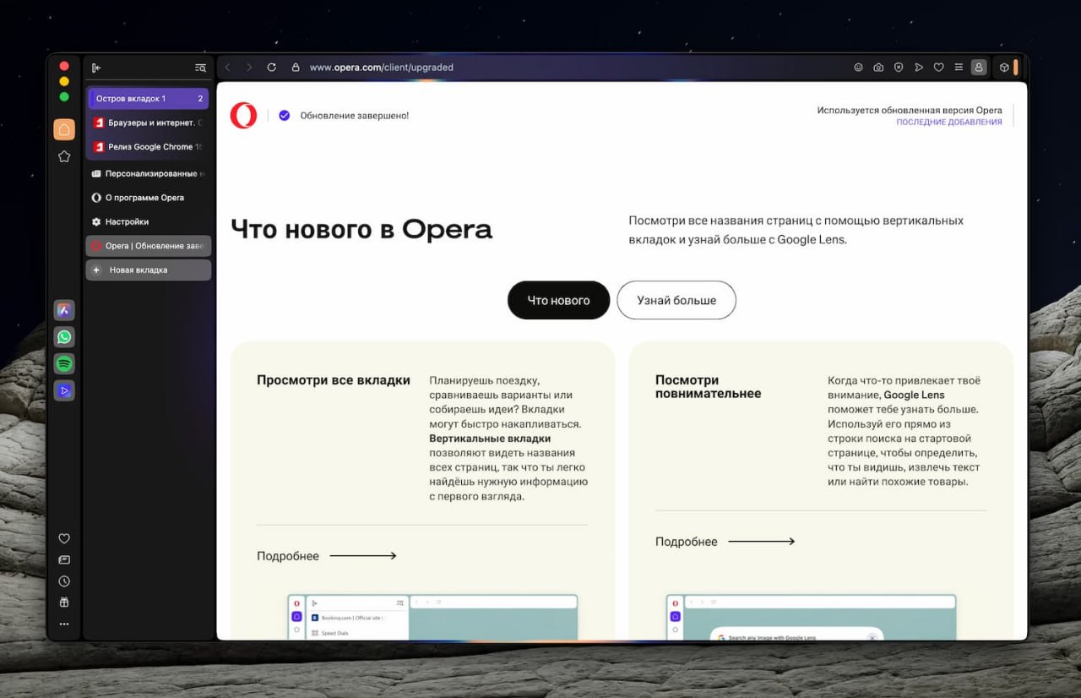1081x698 pixels.
Task: Open the gift box icon in the sidebar
Action: 64,603
